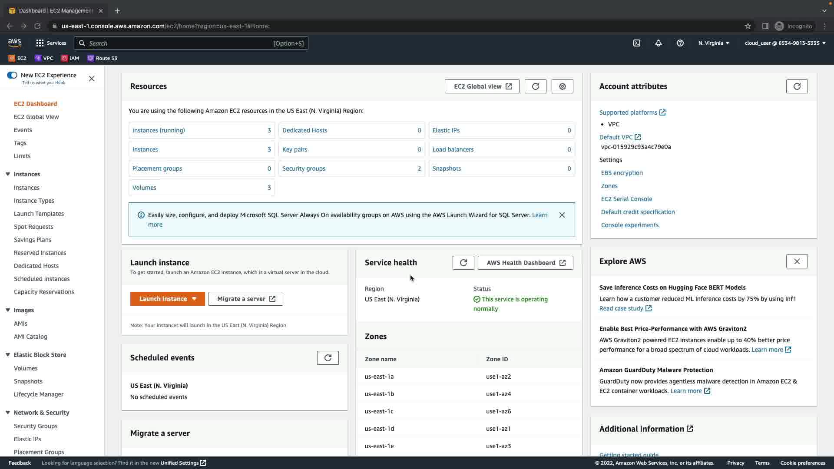
Task: Refresh the Scheduled events panel
Action: pyautogui.click(x=328, y=358)
